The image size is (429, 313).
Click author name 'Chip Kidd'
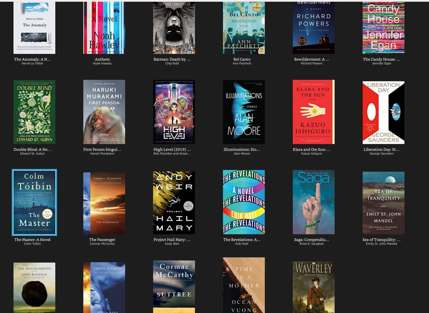[172, 64]
